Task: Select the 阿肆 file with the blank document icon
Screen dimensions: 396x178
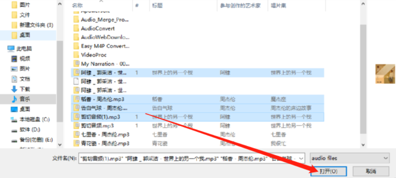Action: 100,81
